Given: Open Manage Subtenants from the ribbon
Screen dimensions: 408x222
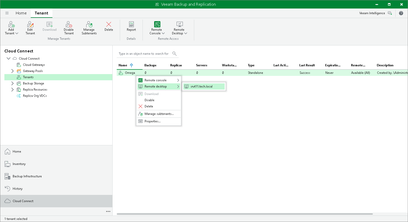Looking at the screenshot, I should pyautogui.click(x=89, y=24).
